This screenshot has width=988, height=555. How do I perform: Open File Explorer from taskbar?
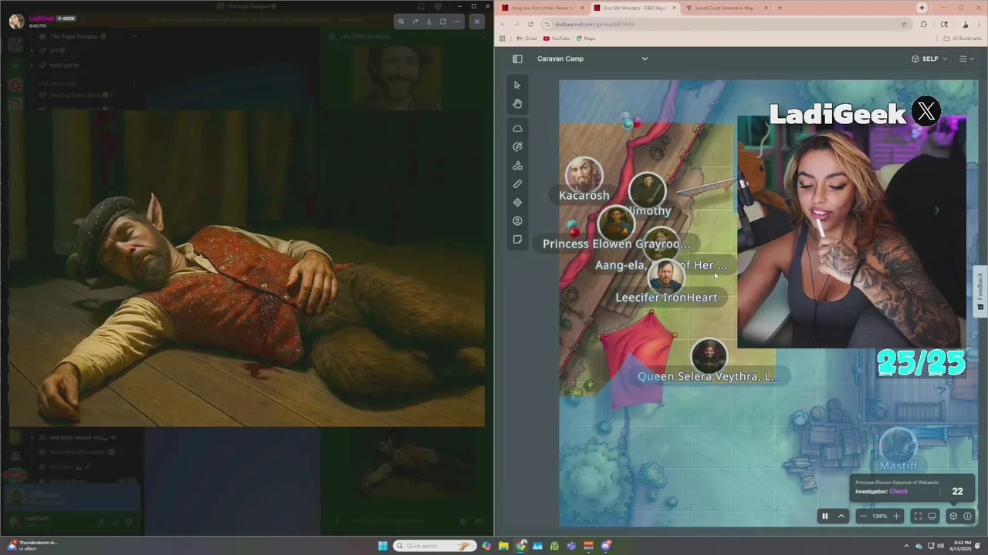click(x=503, y=546)
